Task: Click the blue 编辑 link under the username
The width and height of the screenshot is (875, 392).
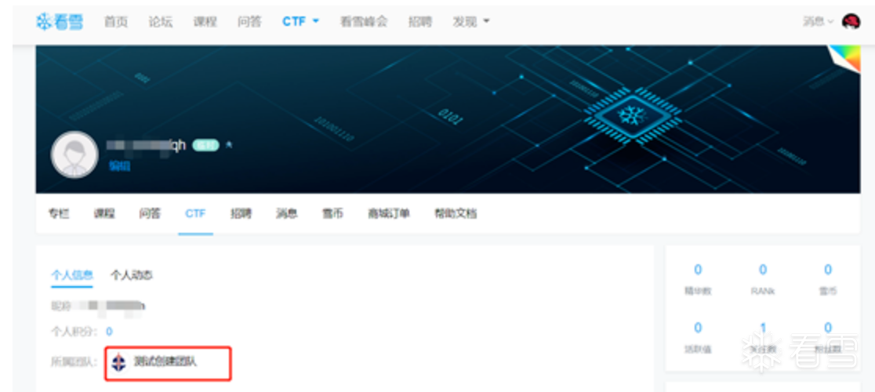Action: (119, 165)
